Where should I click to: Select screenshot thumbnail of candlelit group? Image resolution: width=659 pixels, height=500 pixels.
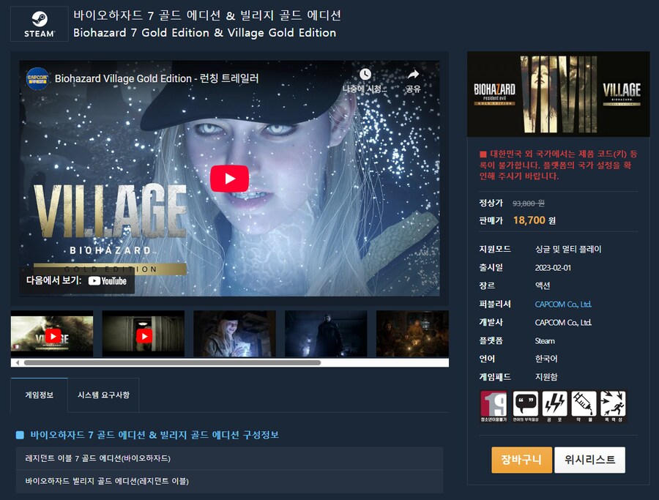pos(412,334)
